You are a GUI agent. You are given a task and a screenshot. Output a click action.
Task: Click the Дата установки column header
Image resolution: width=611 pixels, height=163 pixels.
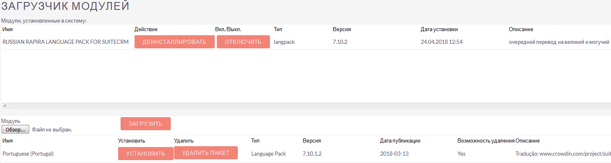coord(439,29)
